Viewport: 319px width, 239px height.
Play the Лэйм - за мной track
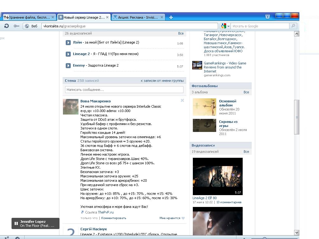pyautogui.click(x=68, y=43)
